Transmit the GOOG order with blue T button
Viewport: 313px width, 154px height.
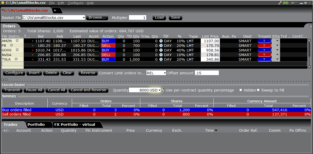pyautogui.click(x=264, y=50)
